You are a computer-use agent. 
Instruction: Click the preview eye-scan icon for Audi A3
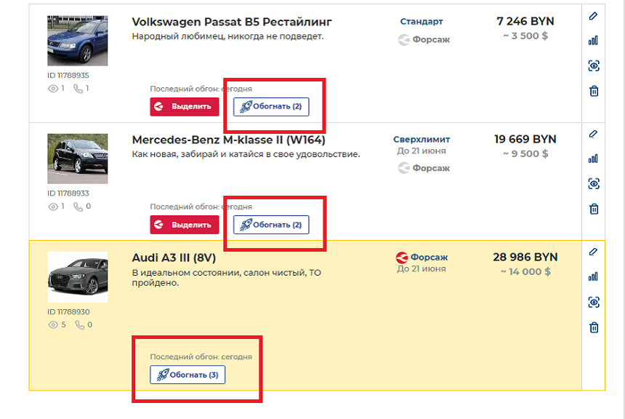tap(594, 302)
